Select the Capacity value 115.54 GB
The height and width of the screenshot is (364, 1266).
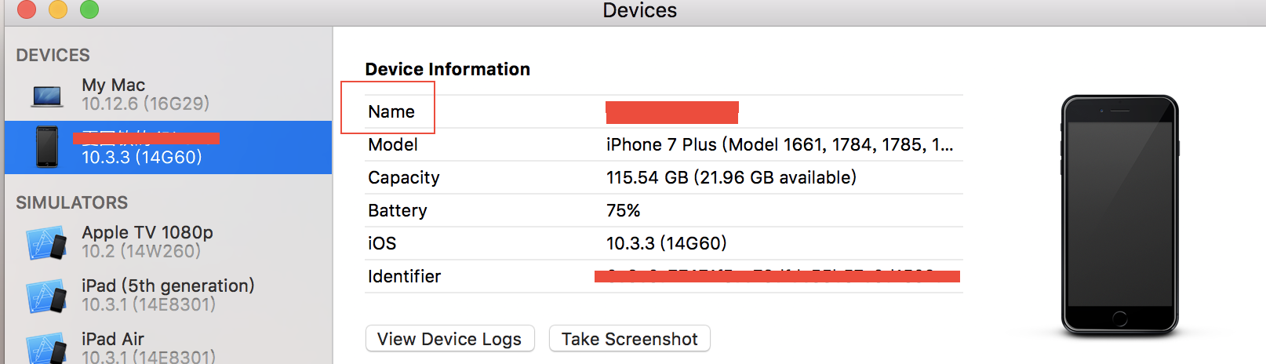point(731,178)
